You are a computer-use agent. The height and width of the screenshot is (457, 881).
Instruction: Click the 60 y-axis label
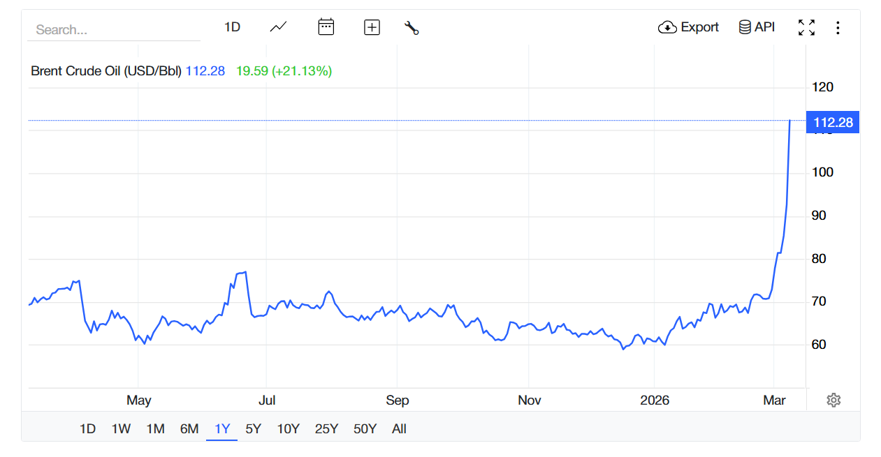click(x=819, y=345)
